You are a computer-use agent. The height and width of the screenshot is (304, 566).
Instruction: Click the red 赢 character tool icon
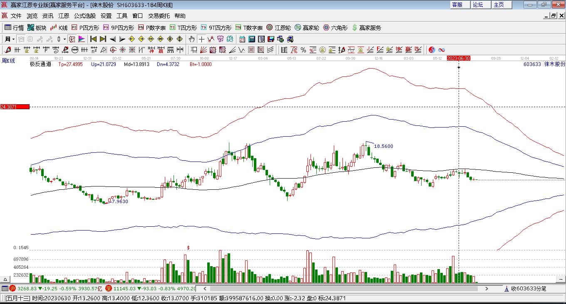click(x=161, y=50)
